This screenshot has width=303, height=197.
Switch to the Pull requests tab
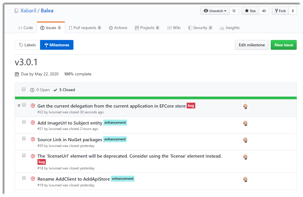(x=85, y=28)
